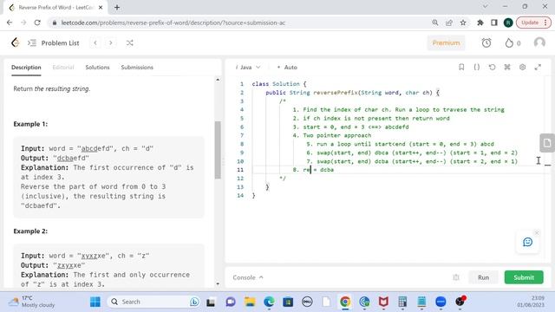Image resolution: width=555 pixels, height=312 pixels.
Task: Open the Problem List panel
Action: pos(54,42)
